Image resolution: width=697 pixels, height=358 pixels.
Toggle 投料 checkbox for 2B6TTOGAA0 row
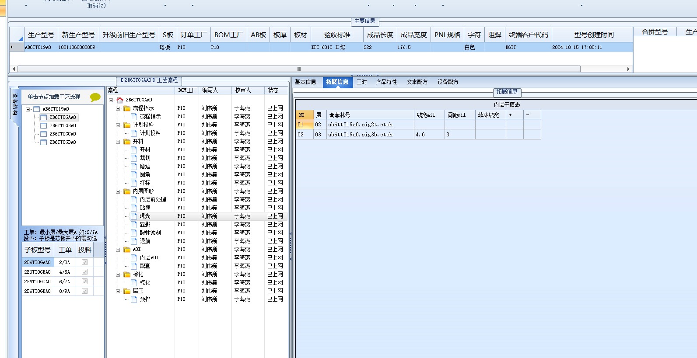coord(84,262)
